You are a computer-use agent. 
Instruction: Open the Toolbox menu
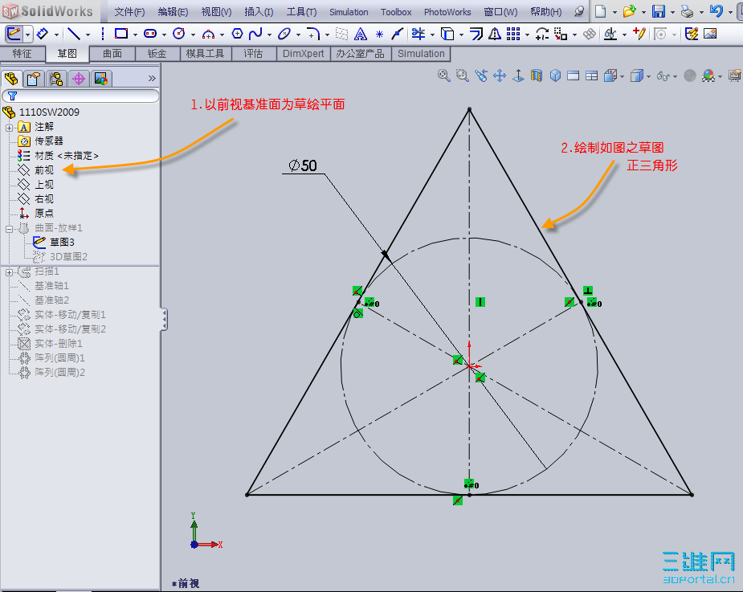click(x=396, y=12)
